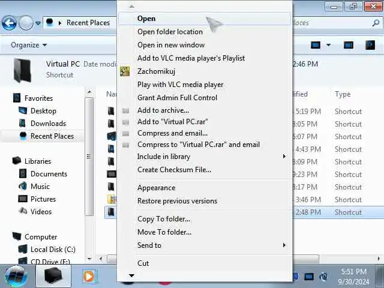The width and height of the screenshot is (384, 288).
Task: Select Computer in navigation pane
Action: 41,237
